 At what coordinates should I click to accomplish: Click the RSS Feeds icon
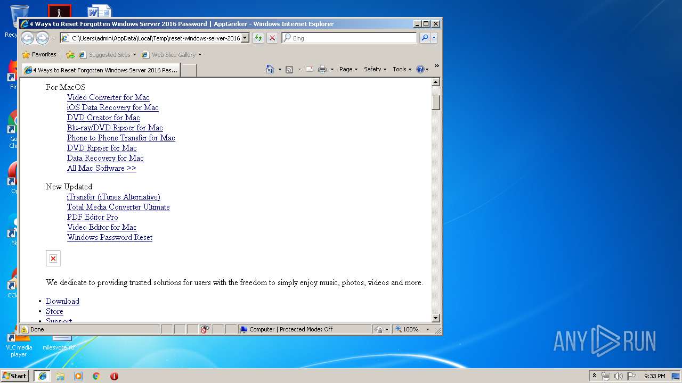point(289,69)
